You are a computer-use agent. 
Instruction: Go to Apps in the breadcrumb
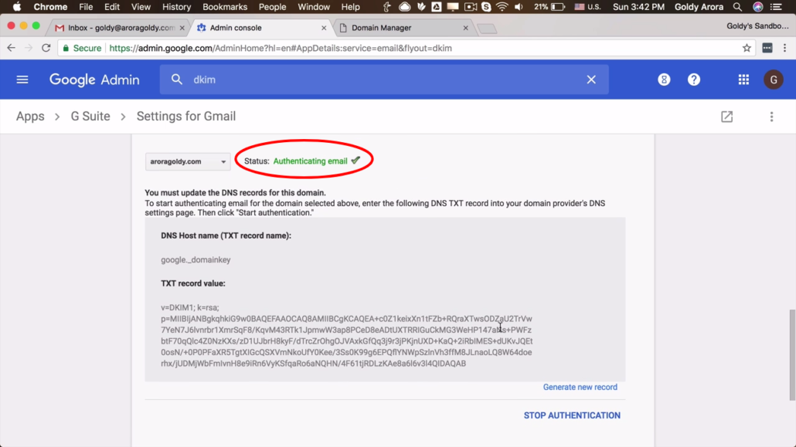pos(30,117)
